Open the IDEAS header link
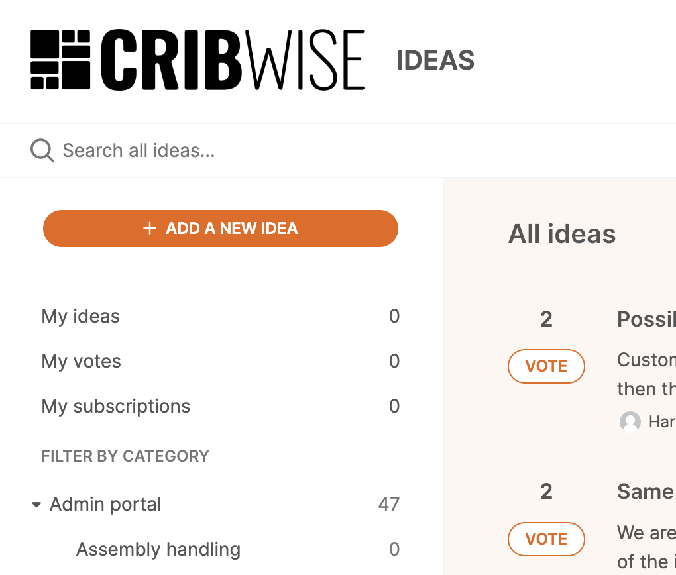 [x=435, y=60]
